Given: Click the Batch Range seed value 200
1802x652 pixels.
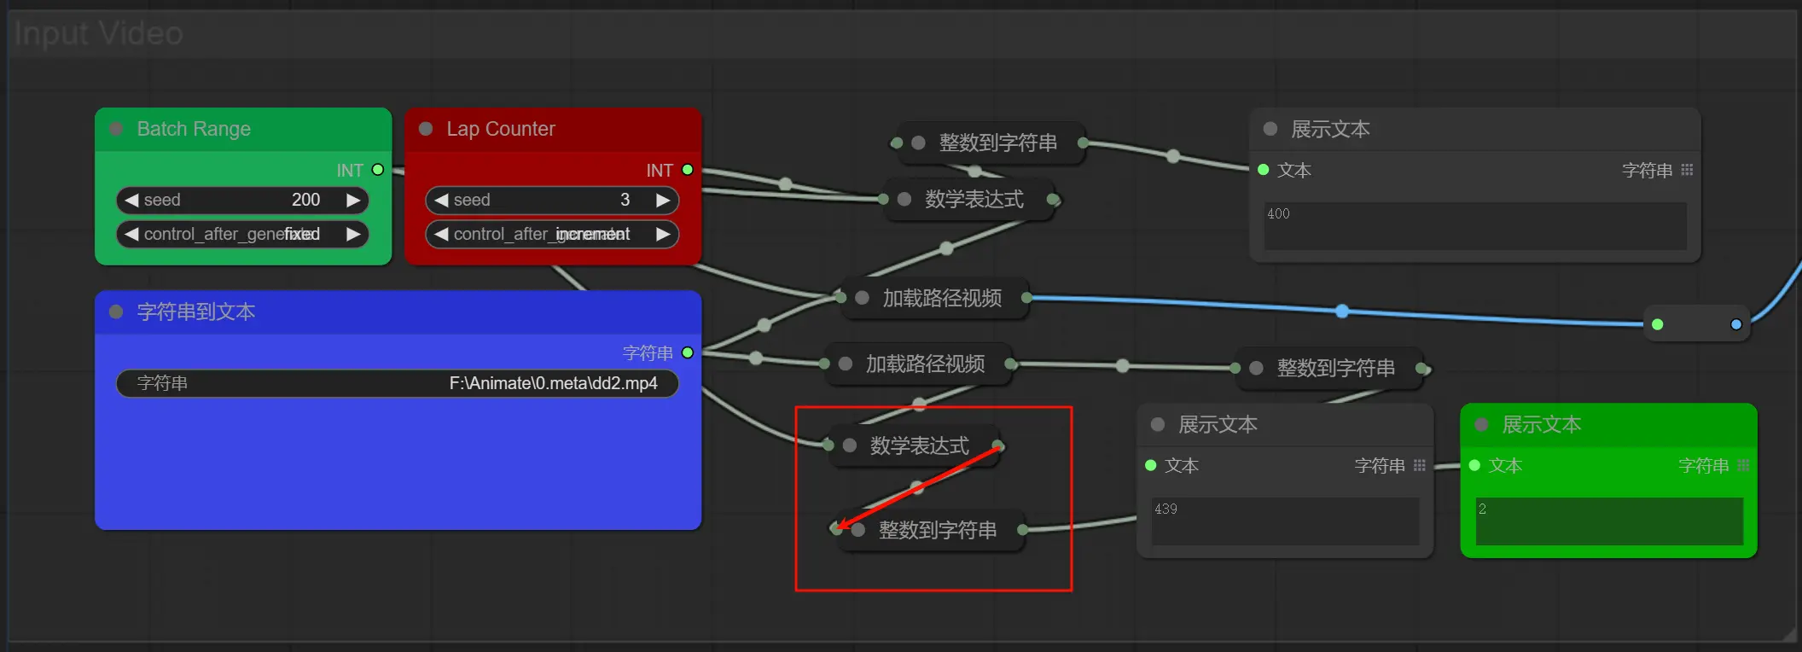Looking at the screenshot, I should tap(305, 200).
